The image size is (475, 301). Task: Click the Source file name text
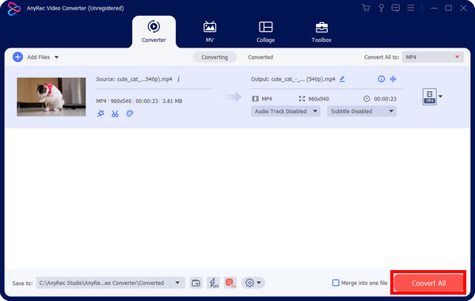point(134,79)
